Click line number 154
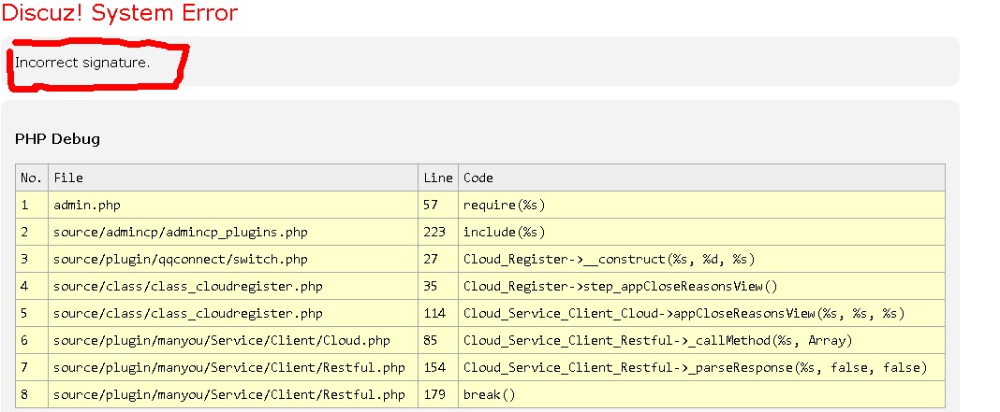 (x=438, y=367)
